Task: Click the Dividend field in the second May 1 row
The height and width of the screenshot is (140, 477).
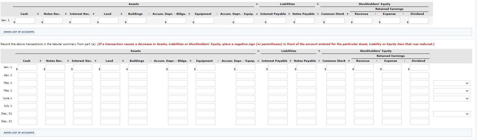Action: (419, 91)
